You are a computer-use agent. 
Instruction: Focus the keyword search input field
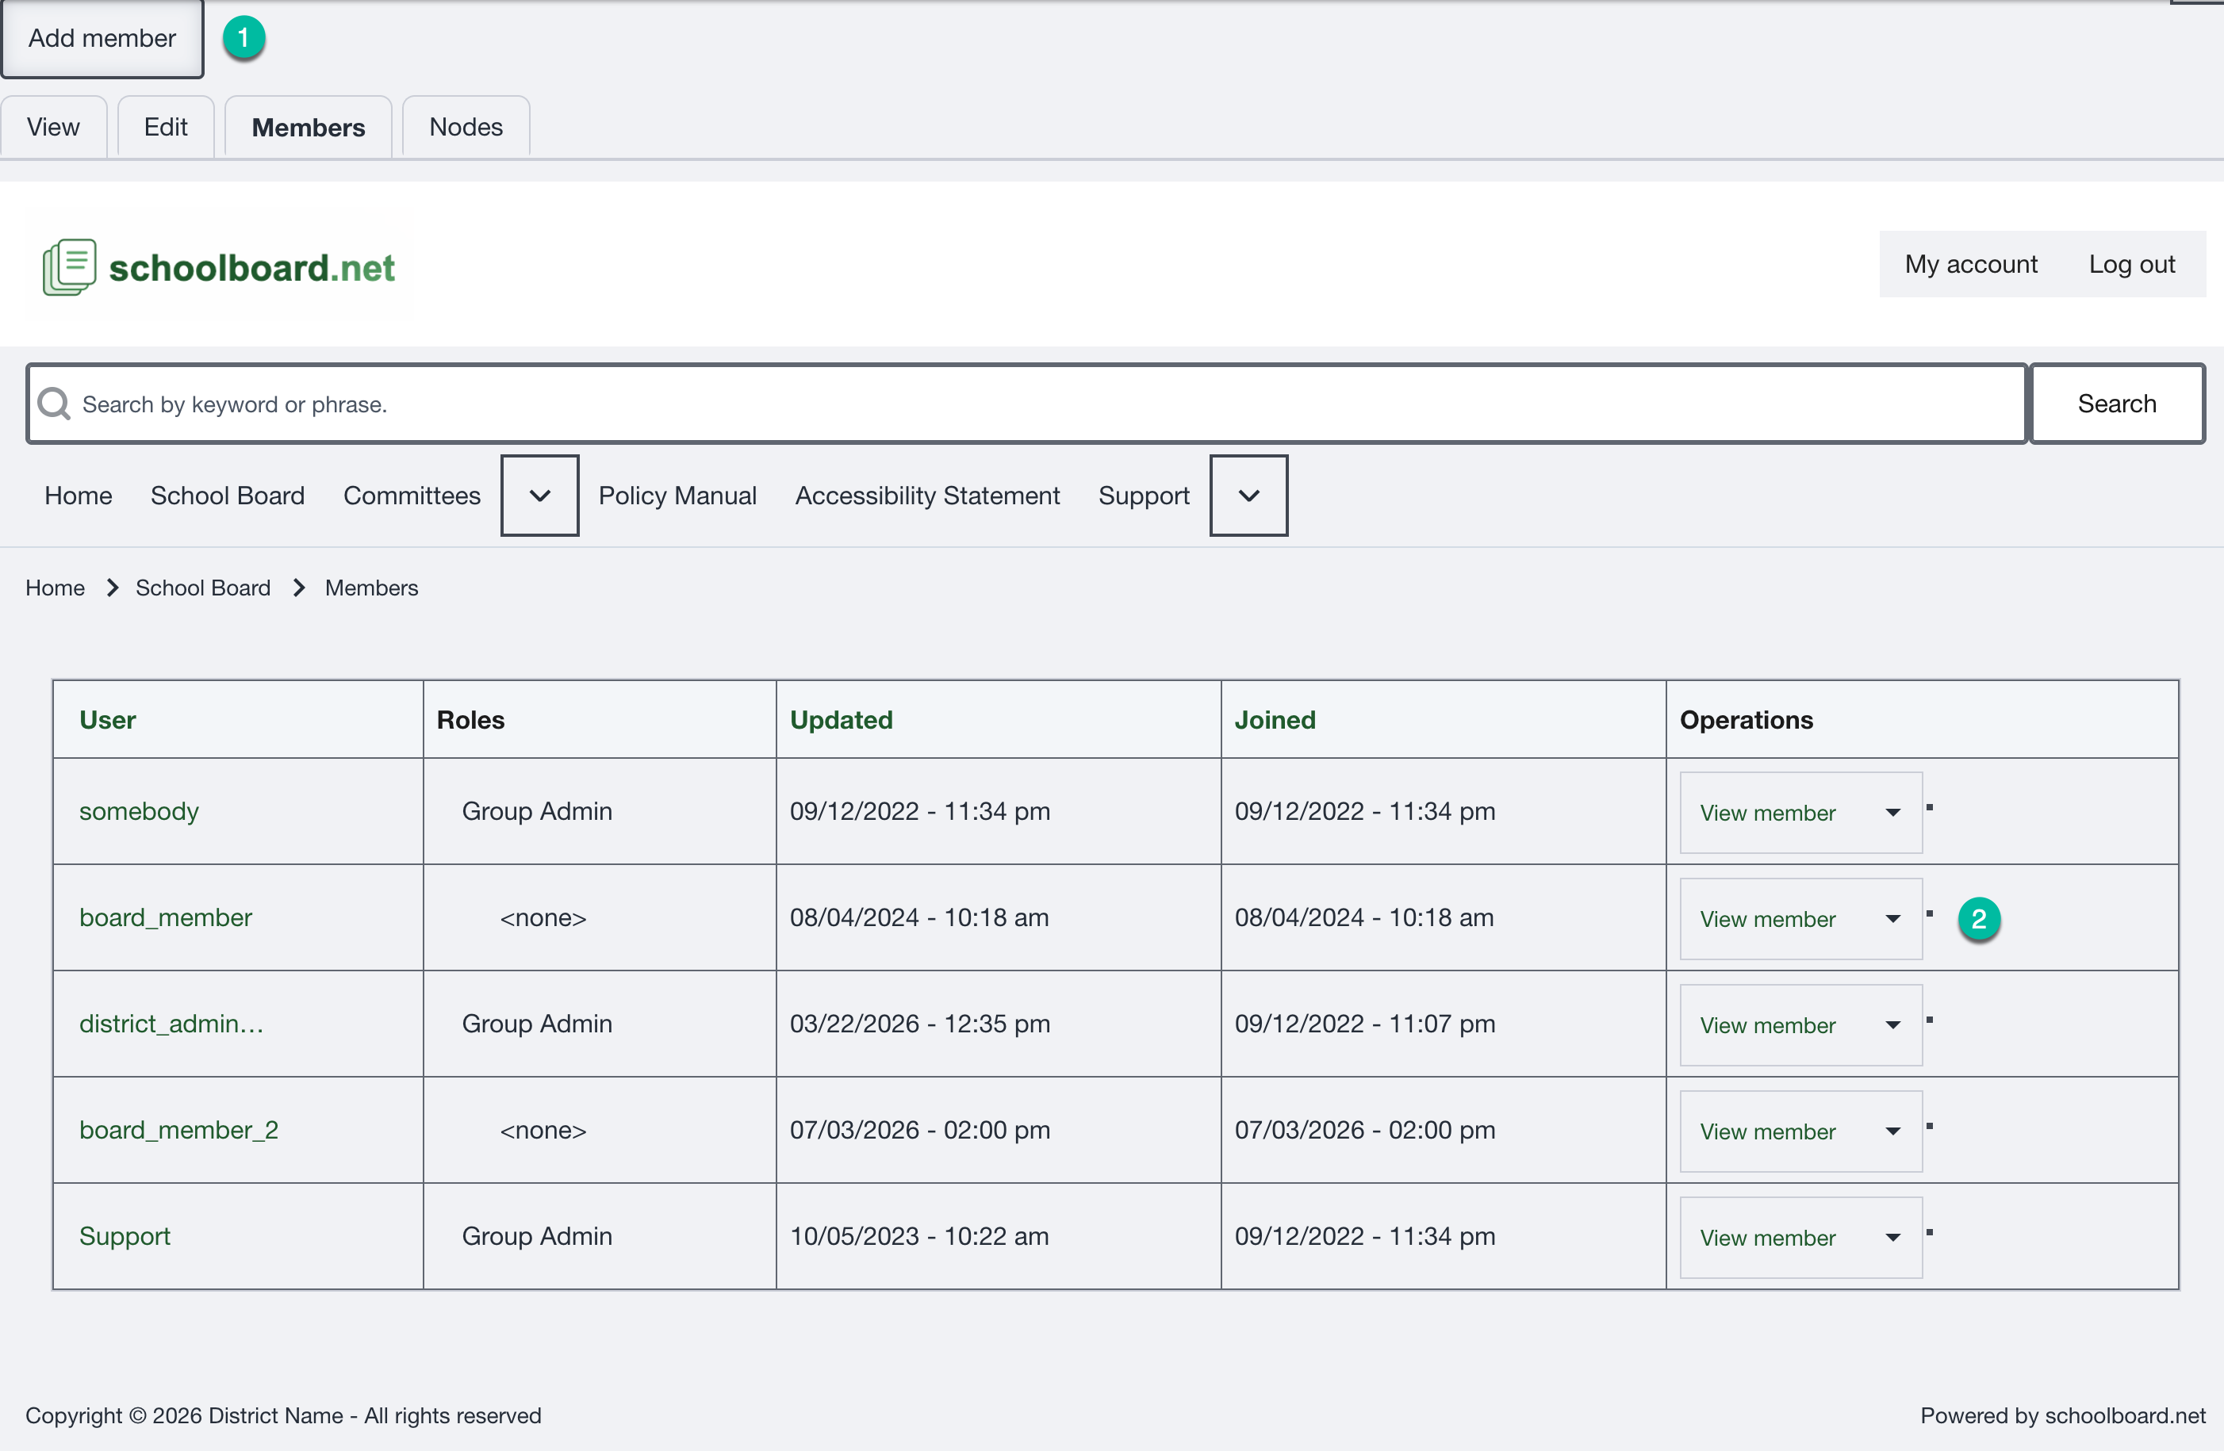1026,404
